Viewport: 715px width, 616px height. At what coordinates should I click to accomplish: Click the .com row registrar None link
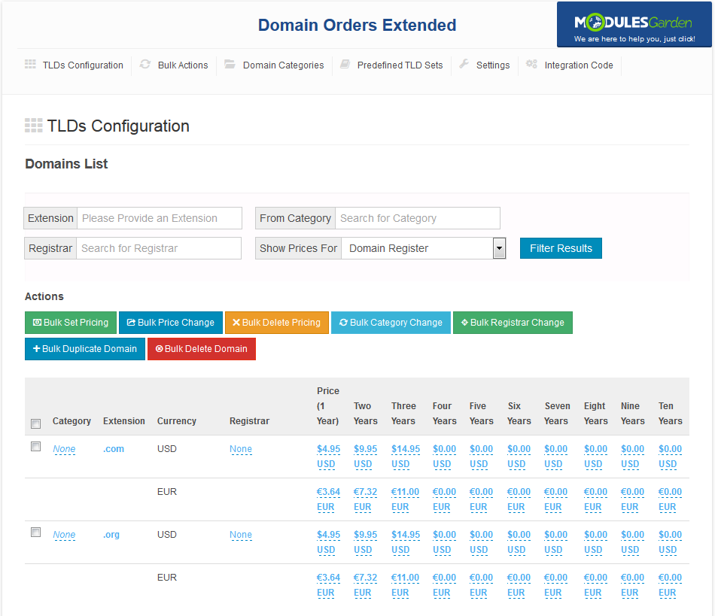[241, 449]
